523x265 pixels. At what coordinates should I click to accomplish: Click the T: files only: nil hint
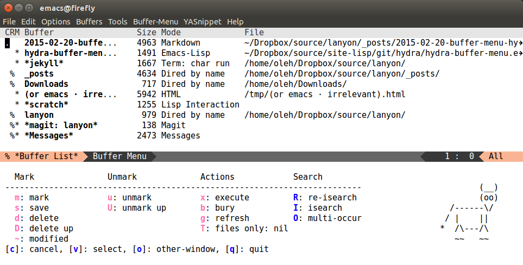point(244,229)
